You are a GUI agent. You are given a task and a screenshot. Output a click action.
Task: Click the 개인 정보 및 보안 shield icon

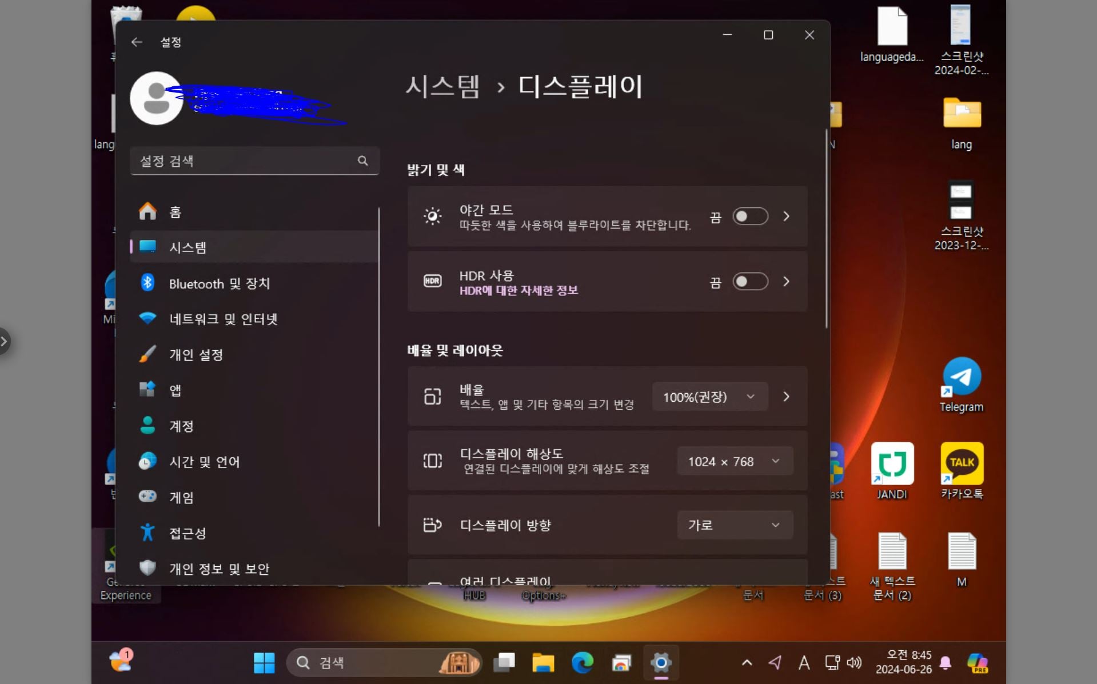click(147, 567)
